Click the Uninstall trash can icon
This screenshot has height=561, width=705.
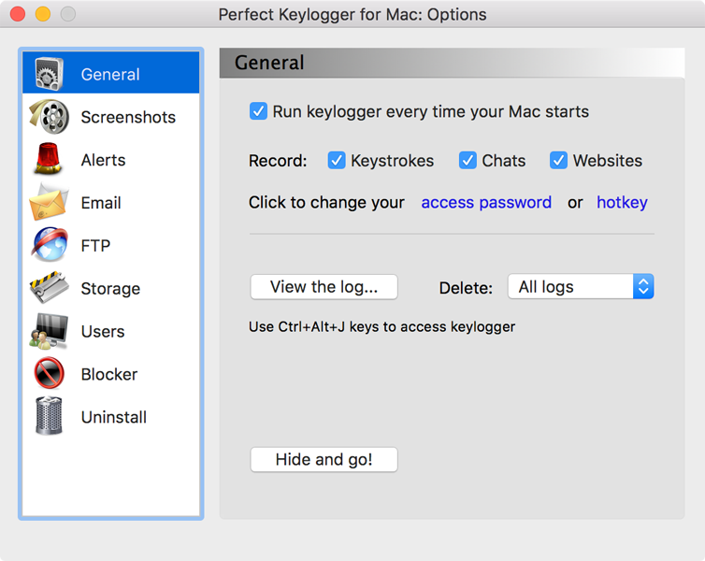[49, 417]
